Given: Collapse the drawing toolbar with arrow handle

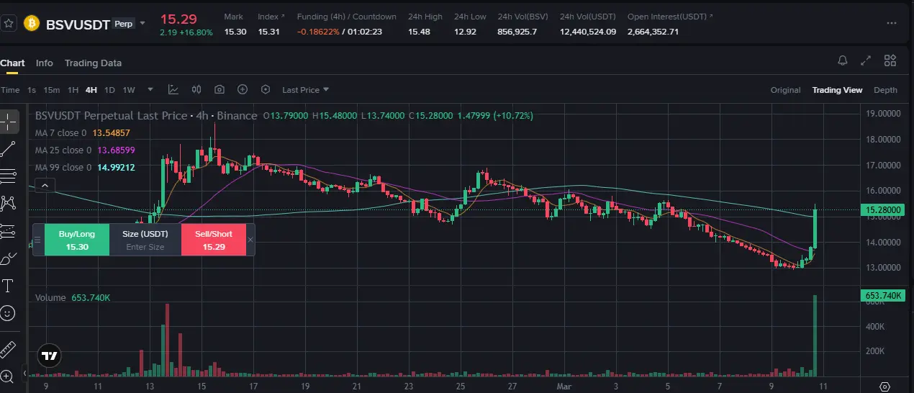Looking at the screenshot, I should (25, 374).
